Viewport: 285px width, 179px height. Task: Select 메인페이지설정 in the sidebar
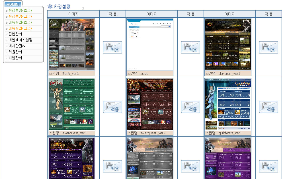pos(20,40)
